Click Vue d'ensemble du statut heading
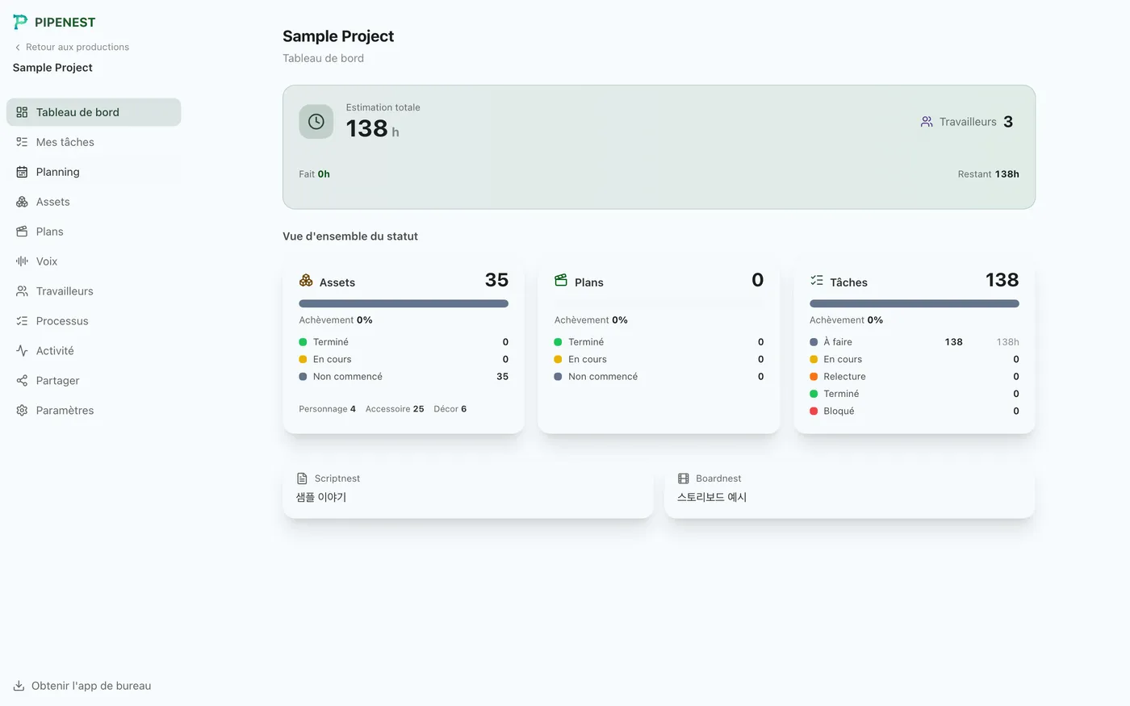1130x706 pixels. tap(350, 236)
